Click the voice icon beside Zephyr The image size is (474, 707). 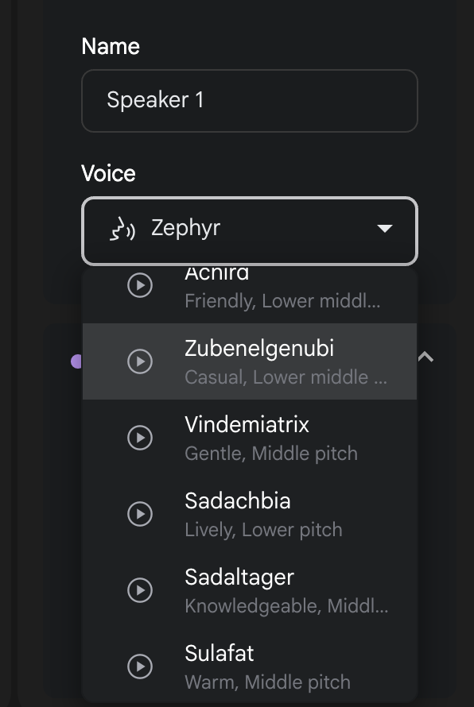122,229
